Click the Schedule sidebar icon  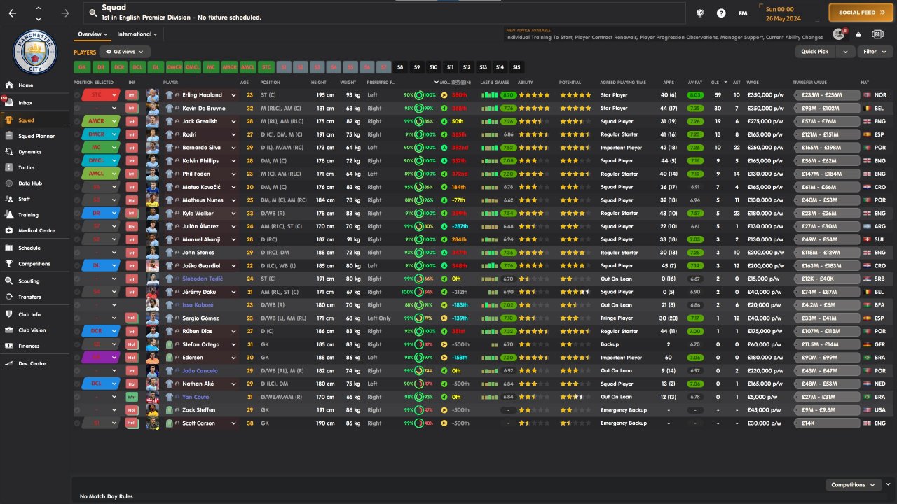pyautogui.click(x=8, y=248)
